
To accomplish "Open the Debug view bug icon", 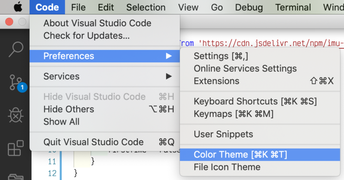I will point(16,115).
